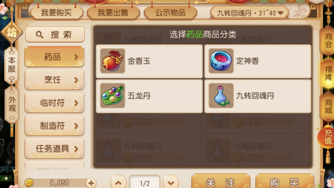Expand the 临时符 category

[55, 103]
